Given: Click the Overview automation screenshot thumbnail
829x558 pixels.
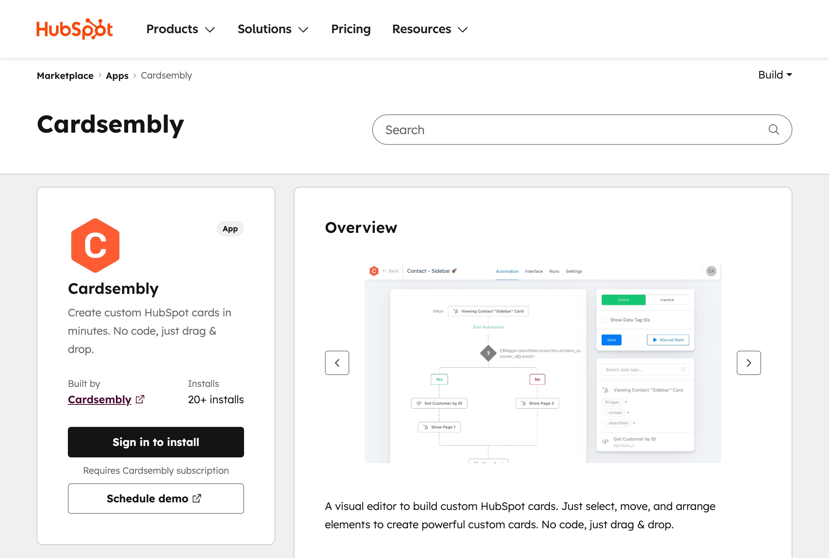Looking at the screenshot, I should tap(543, 363).
